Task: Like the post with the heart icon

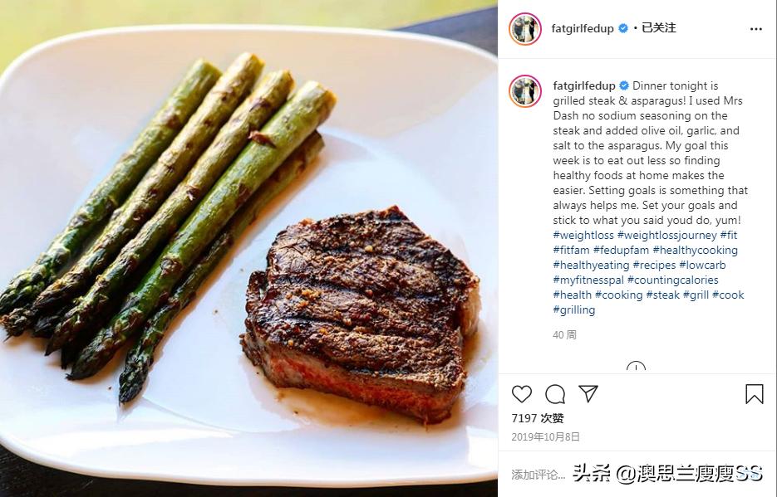Action: point(521,394)
